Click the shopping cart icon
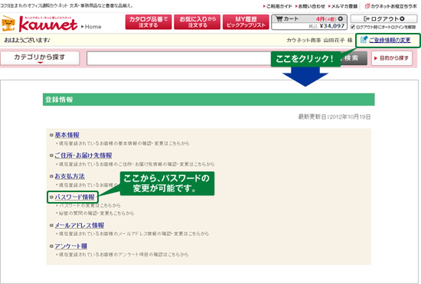Image resolution: width=421 pixels, height=284 pixels. [x=279, y=19]
